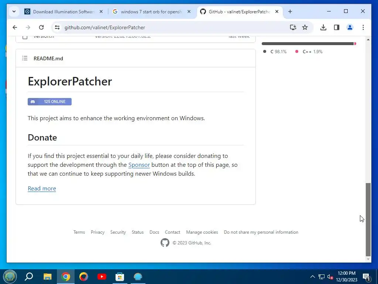Image resolution: width=378 pixels, height=284 pixels.
Task: Click the scrollbar down arrow
Action: point(368,259)
